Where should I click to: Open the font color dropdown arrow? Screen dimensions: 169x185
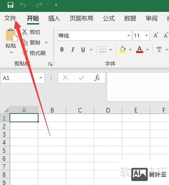147,49
